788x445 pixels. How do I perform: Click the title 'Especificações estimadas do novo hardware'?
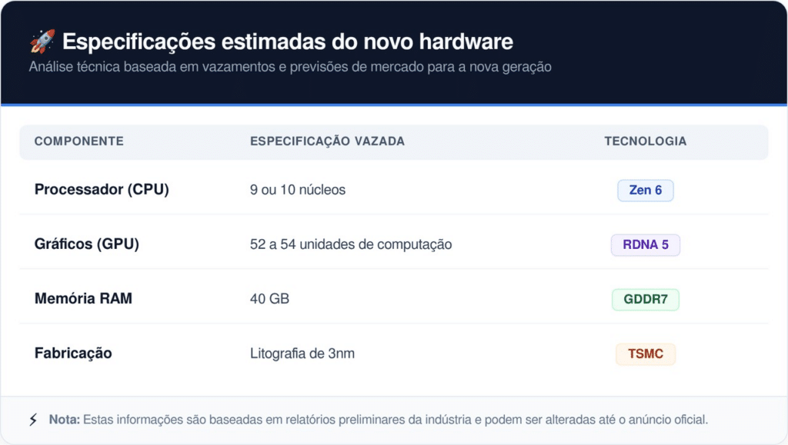287,41
